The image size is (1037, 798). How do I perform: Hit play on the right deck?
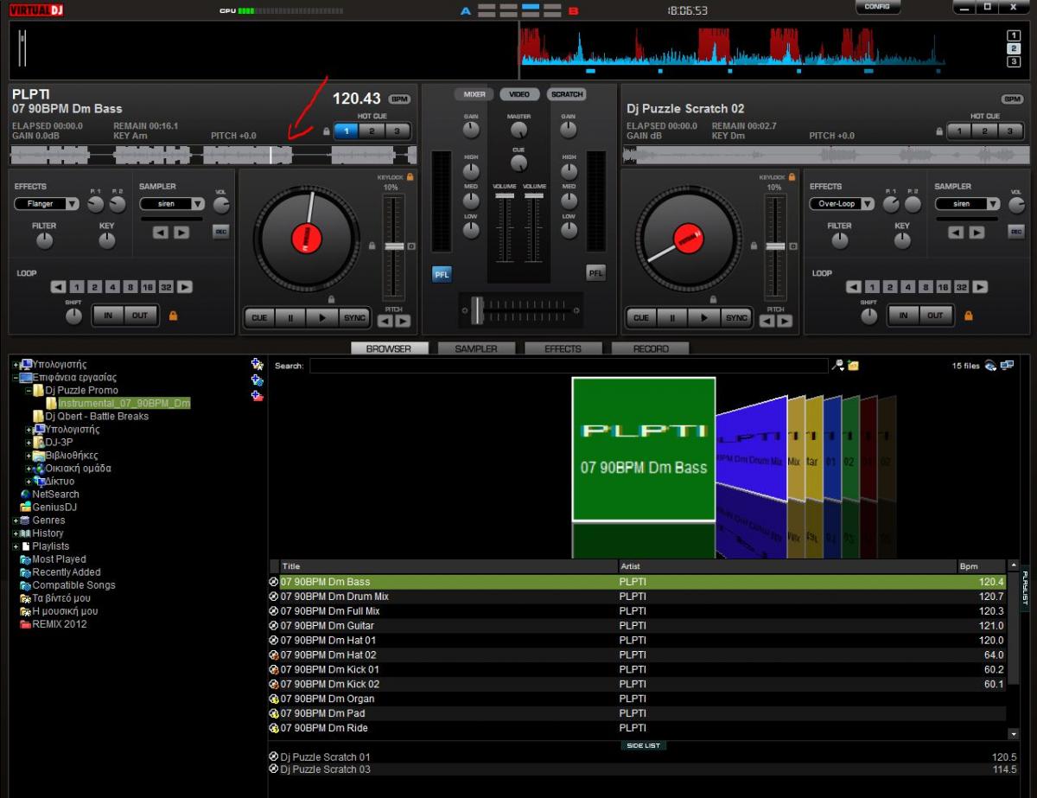point(703,317)
